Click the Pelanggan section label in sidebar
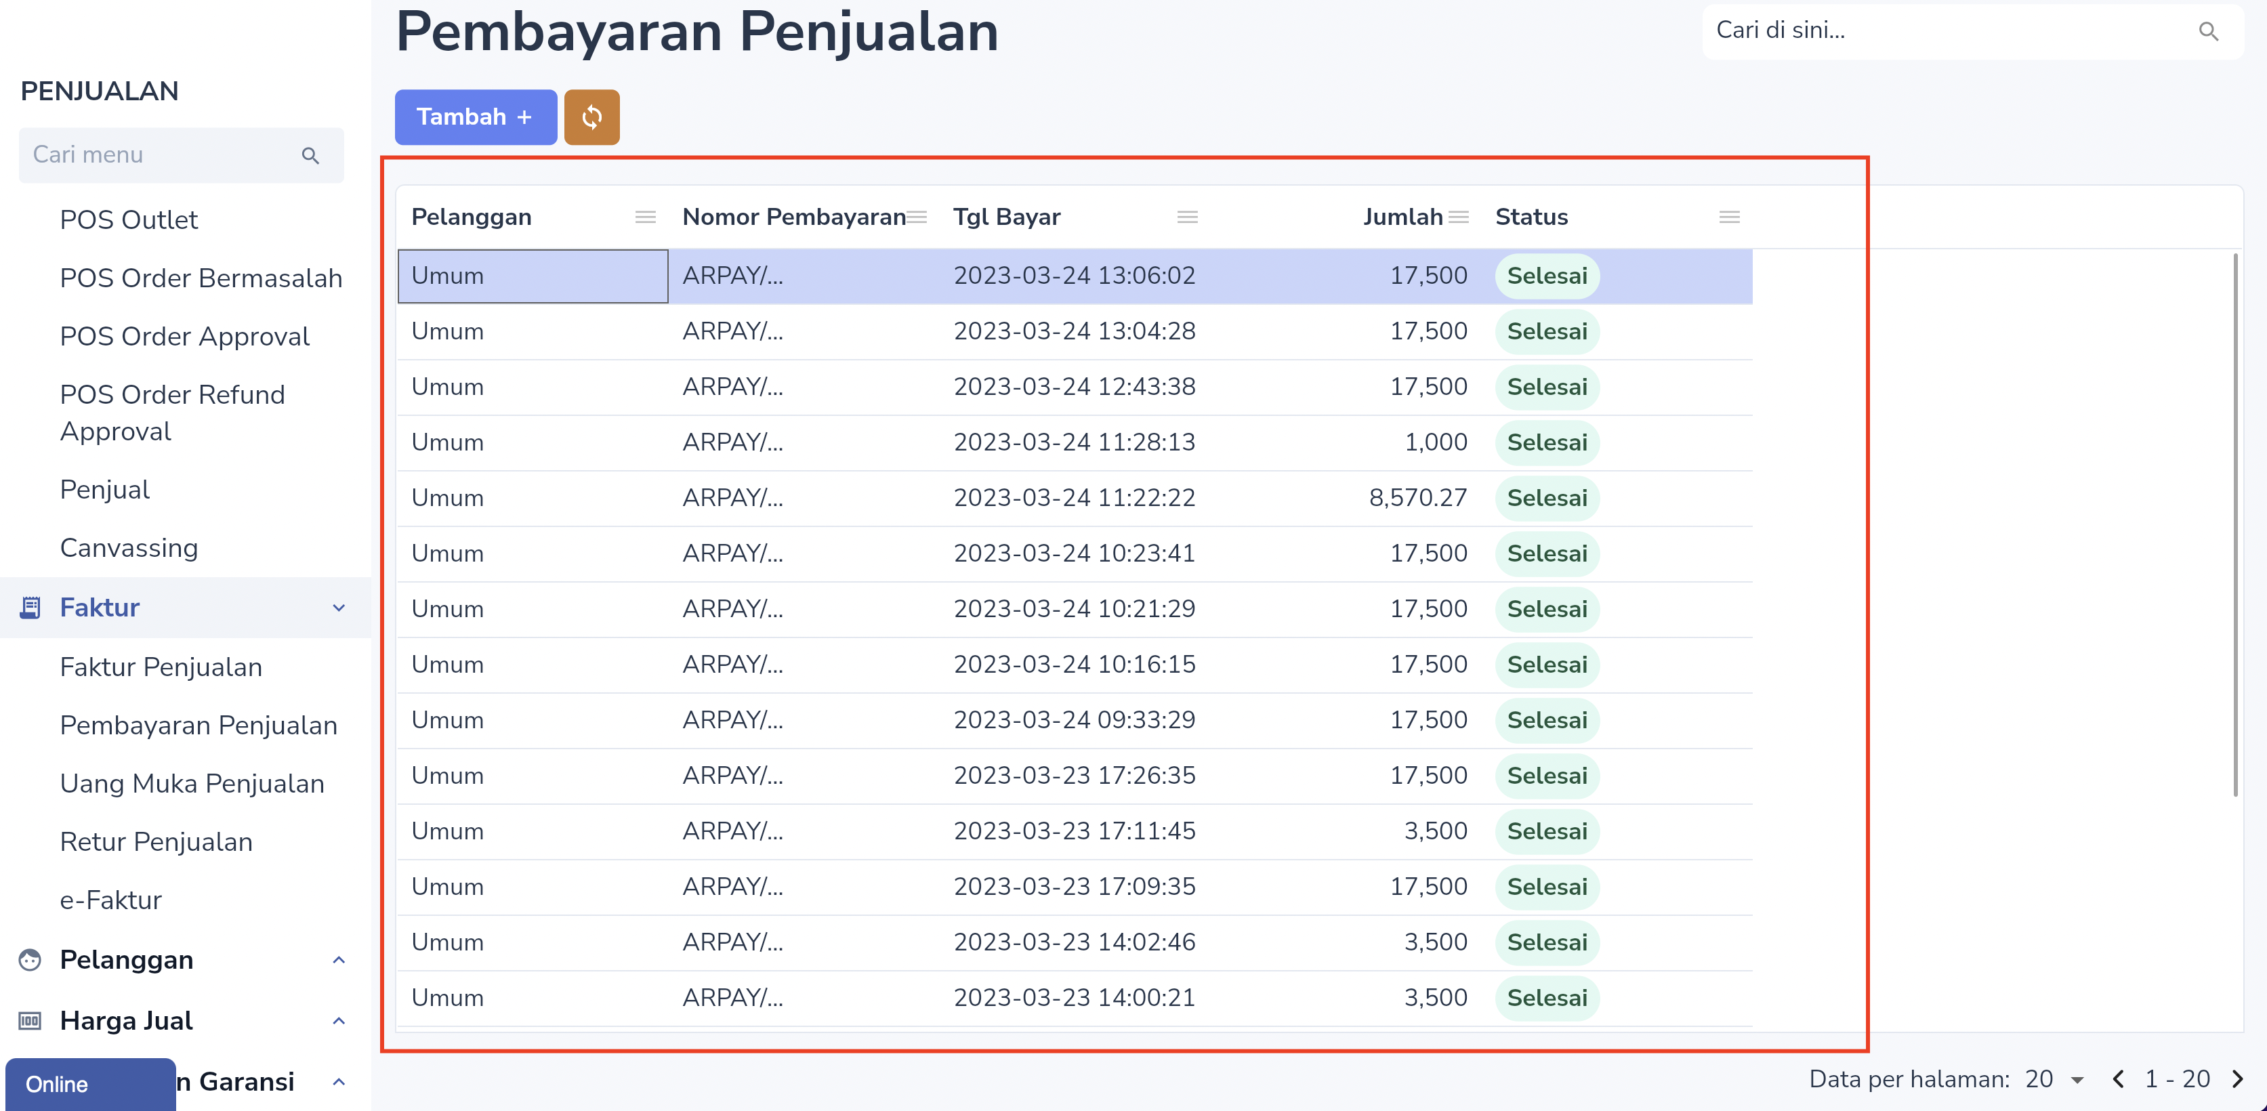This screenshot has height=1111, width=2267. click(x=126, y=960)
